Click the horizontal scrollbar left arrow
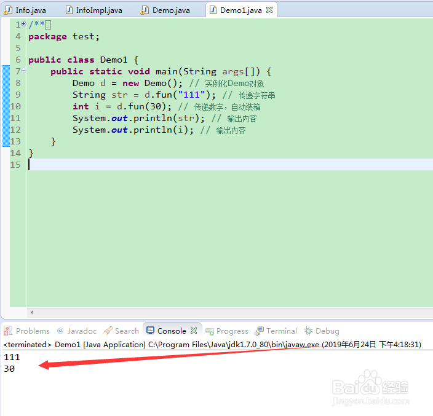 32,312
